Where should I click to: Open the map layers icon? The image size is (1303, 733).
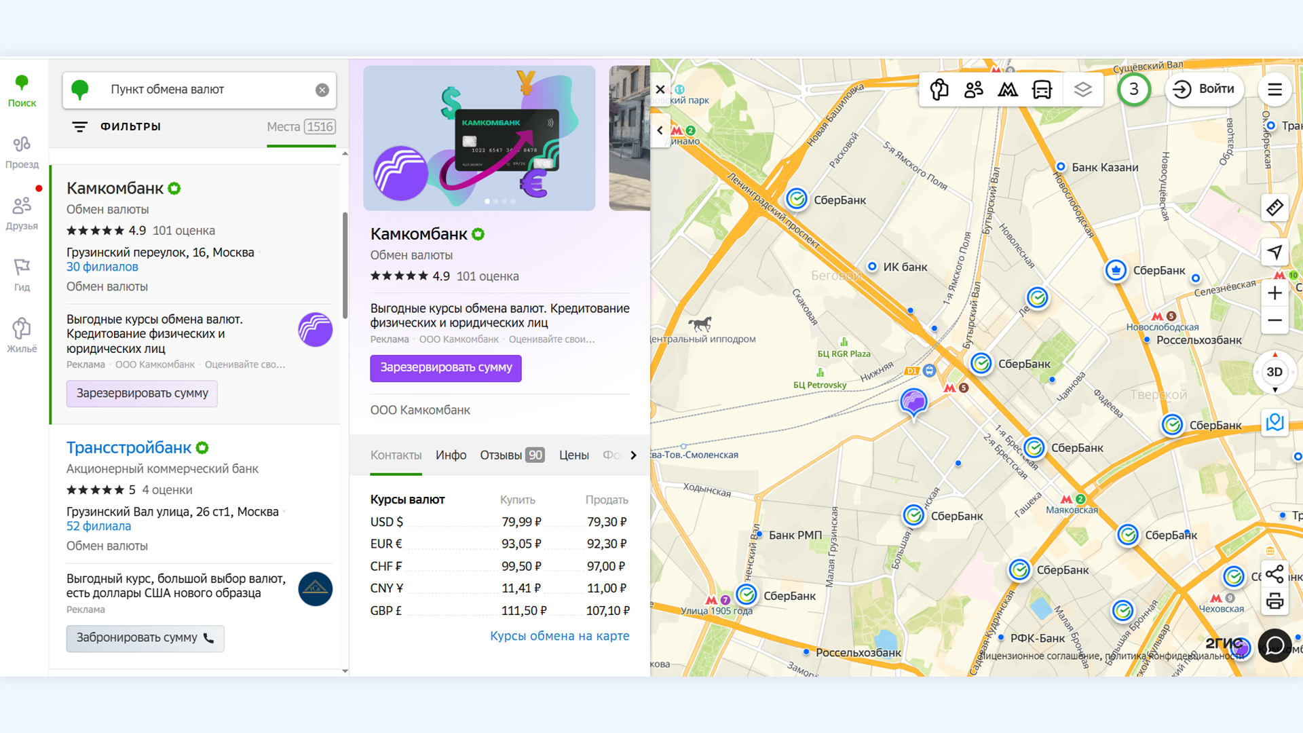tap(1082, 89)
